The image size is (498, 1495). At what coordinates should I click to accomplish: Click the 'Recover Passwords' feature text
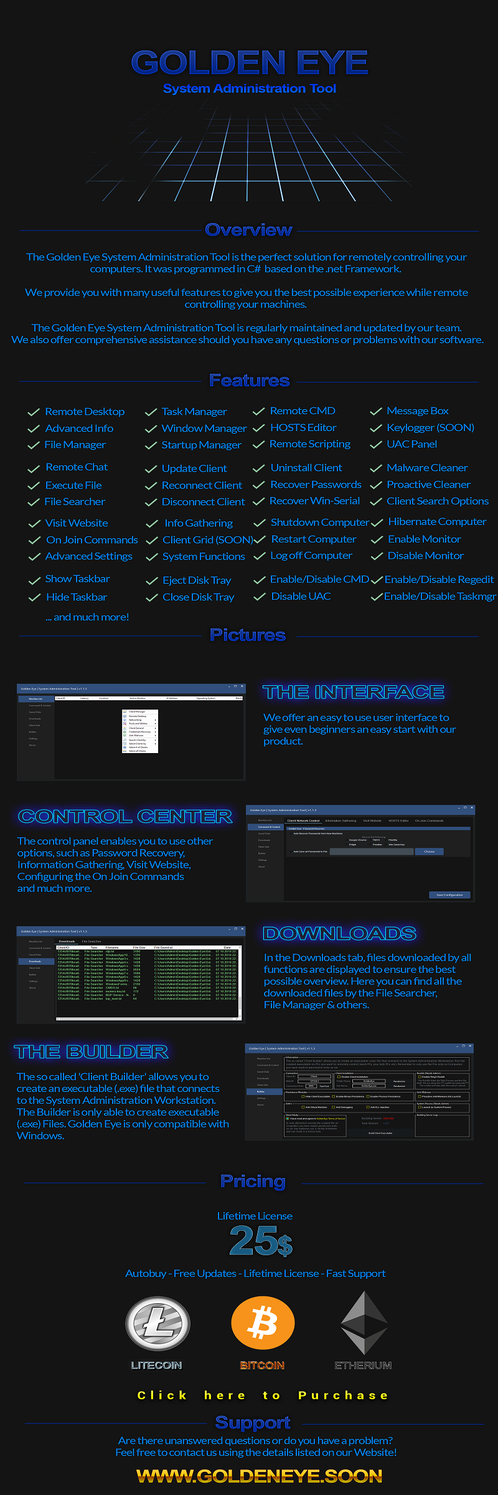coord(316,485)
